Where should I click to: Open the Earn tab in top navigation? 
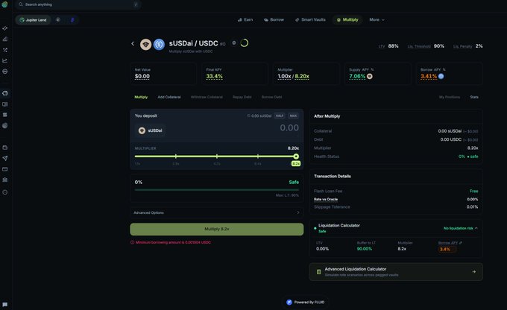(245, 19)
